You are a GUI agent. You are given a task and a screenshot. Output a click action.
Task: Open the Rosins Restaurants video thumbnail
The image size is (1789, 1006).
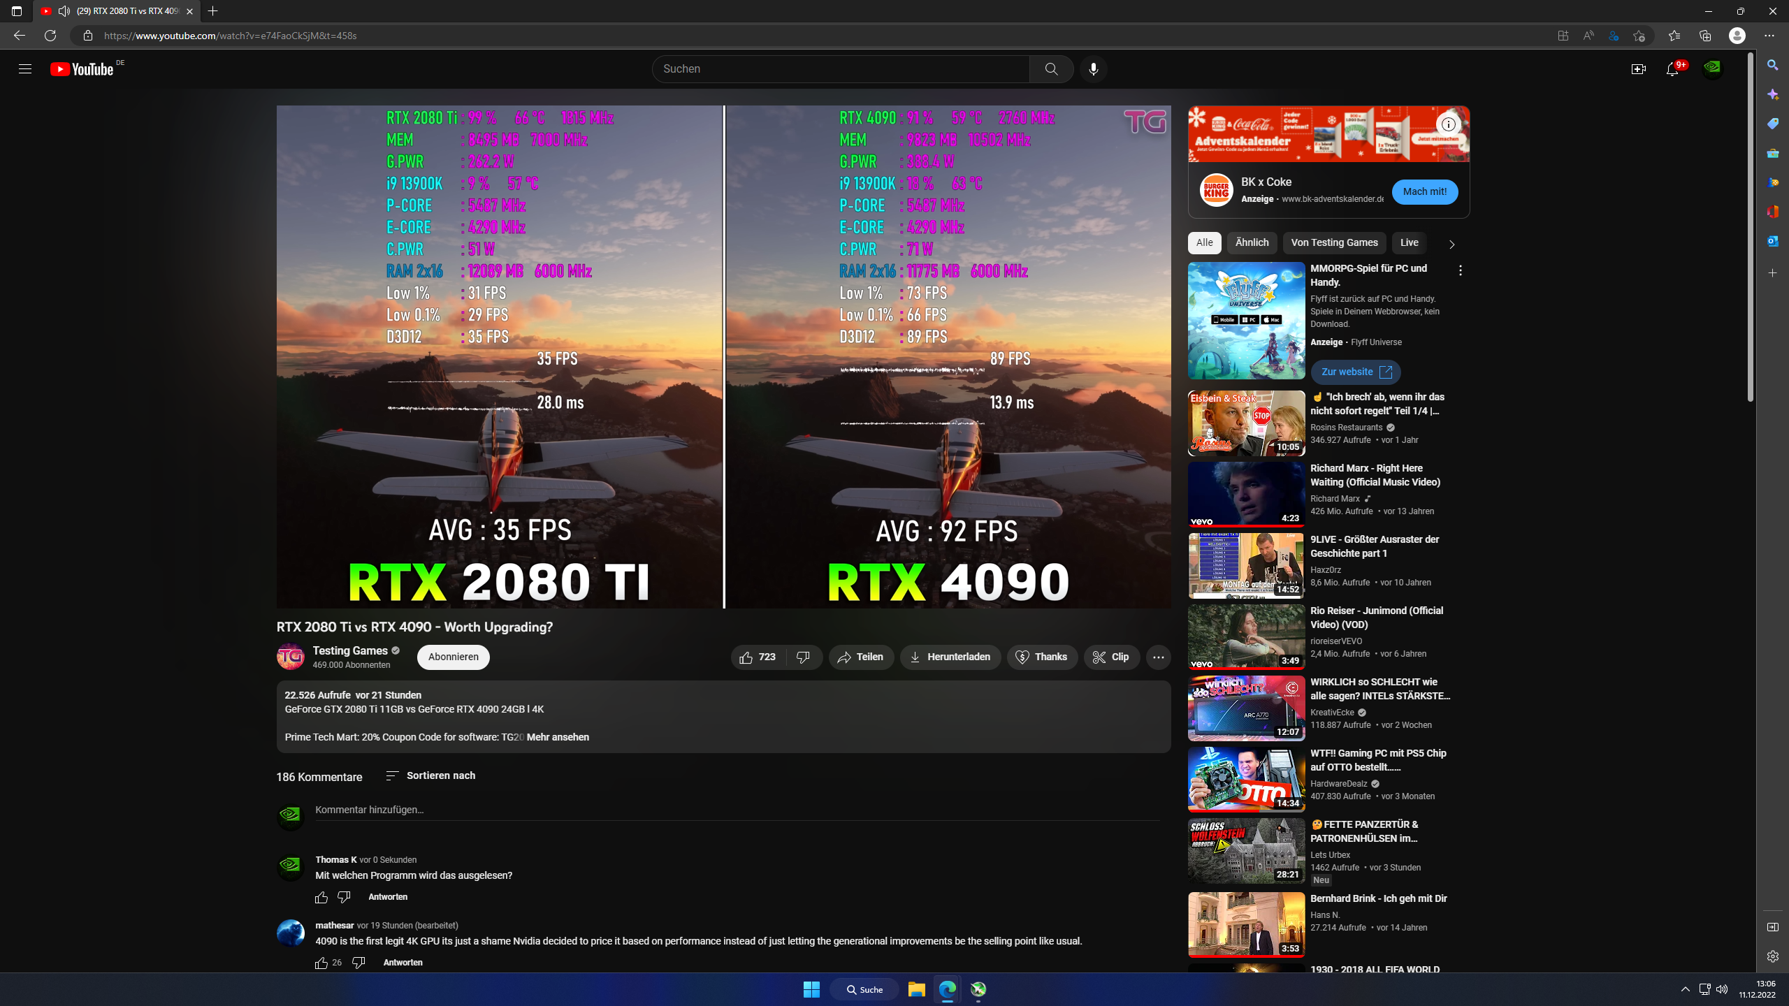[x=1246, y=423]
